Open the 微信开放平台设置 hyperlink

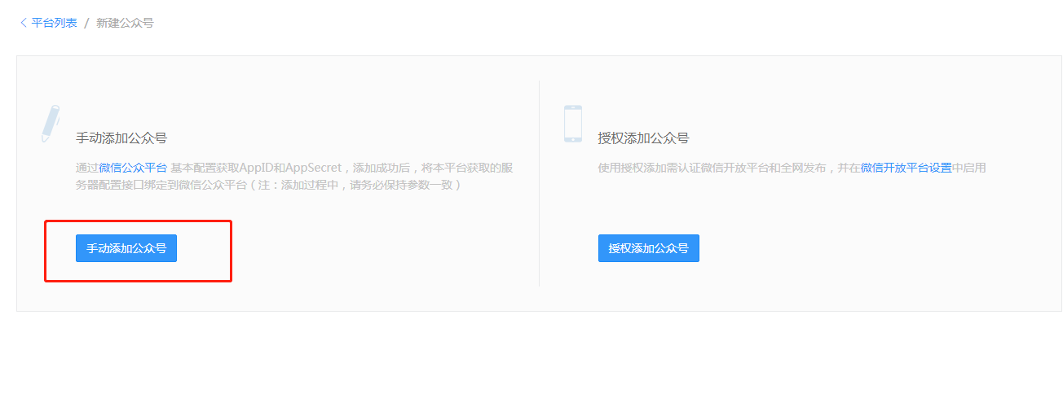point(906,168)
